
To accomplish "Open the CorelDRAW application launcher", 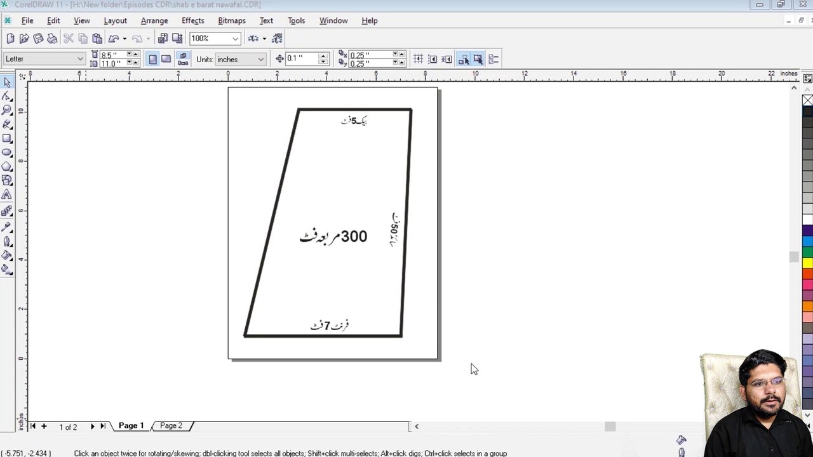I will (253, 39).
